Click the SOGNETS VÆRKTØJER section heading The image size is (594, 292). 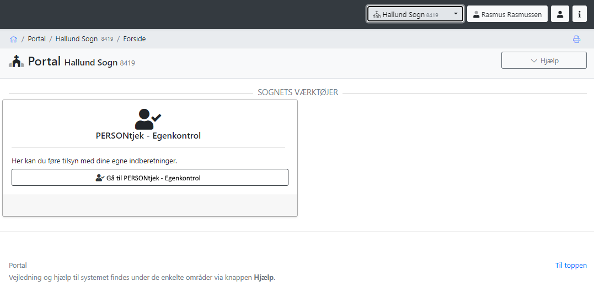click(298, 92)
